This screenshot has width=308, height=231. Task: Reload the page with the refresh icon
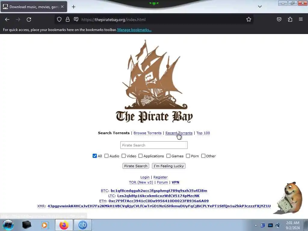coord(29,20)
